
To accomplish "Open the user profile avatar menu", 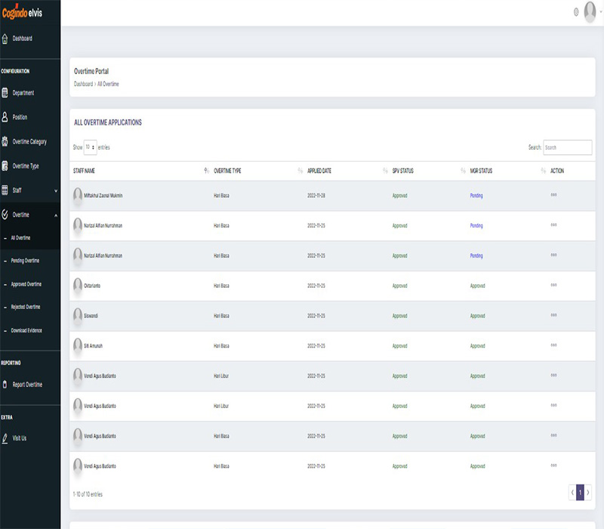I will coord(590,12).
